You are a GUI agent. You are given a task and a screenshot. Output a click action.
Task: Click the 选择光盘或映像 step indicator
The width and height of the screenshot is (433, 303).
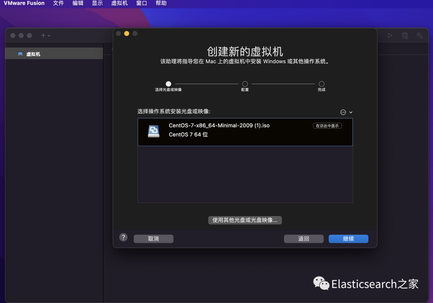(x=168, y=84)
